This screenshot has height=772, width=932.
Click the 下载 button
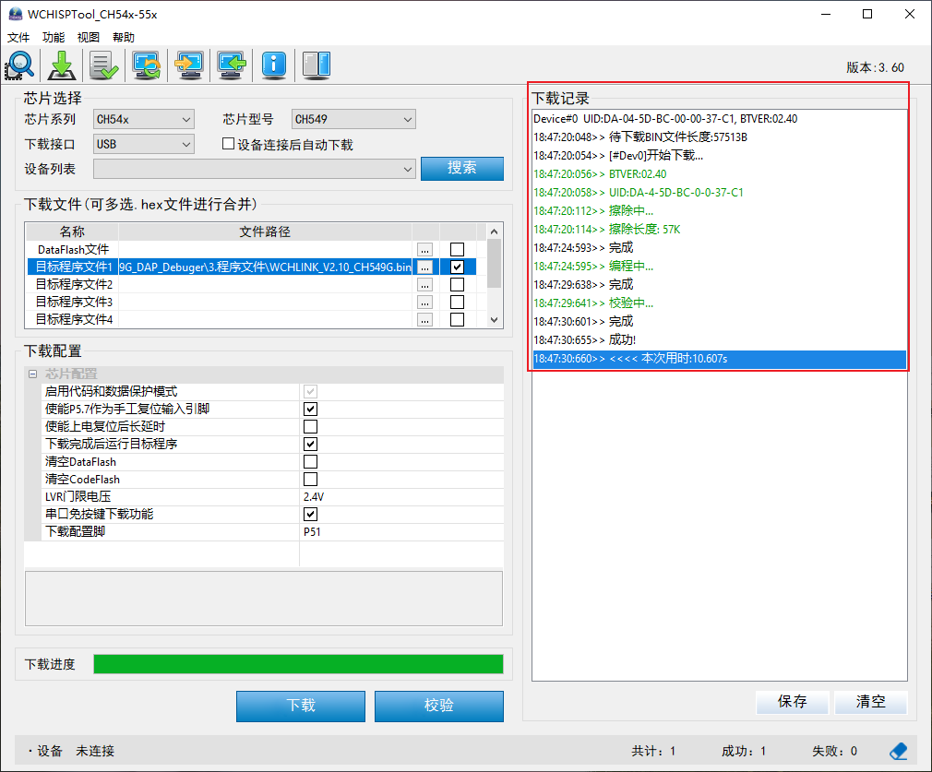pyautogui.click(x=301, y=706)
